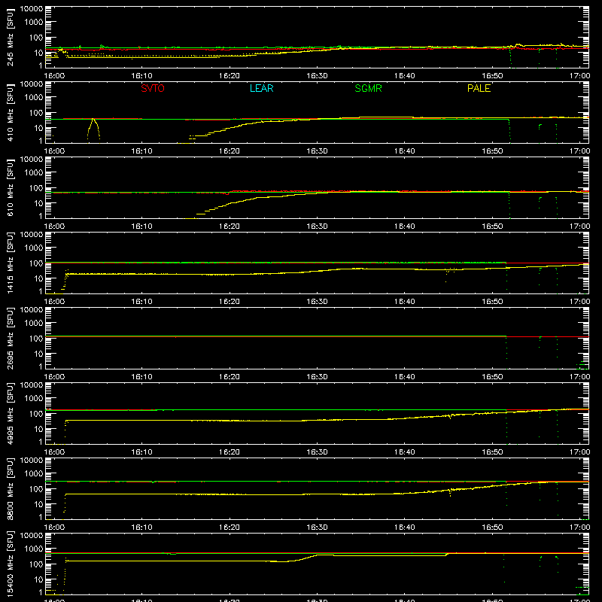Click the 16:10 tick under the 4995 MHz panel
The image size is (602, 602).
(141, 452)
